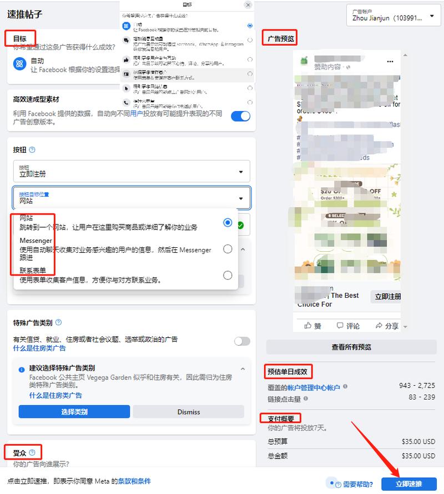Click the 用户 link in 高效速成型素材 text
444x494 pixels.
tap(136, 113)
